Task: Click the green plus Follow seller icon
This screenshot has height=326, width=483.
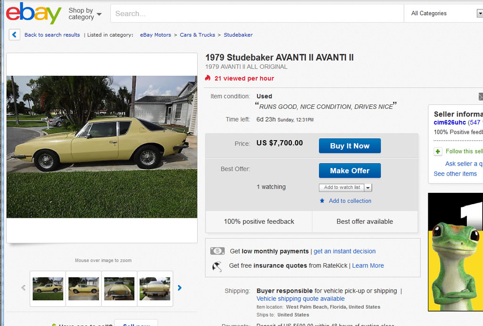Action: [x=438, y=151]
